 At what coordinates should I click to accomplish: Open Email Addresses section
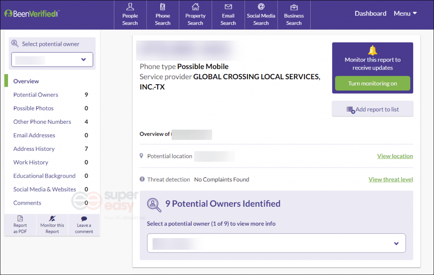tap(34, 135)
